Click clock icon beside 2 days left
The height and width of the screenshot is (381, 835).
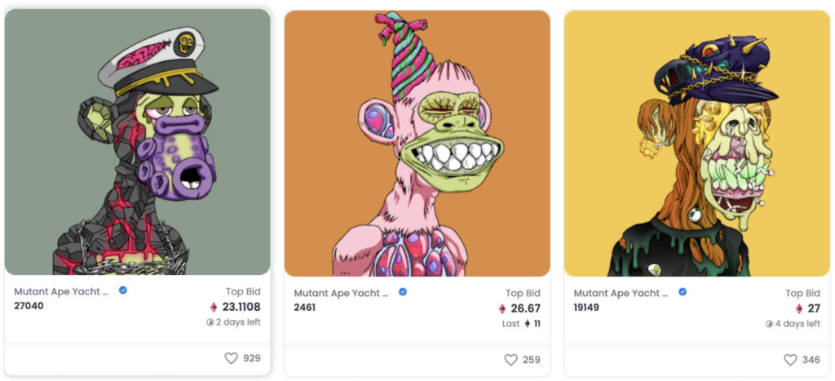click(210, 322)
